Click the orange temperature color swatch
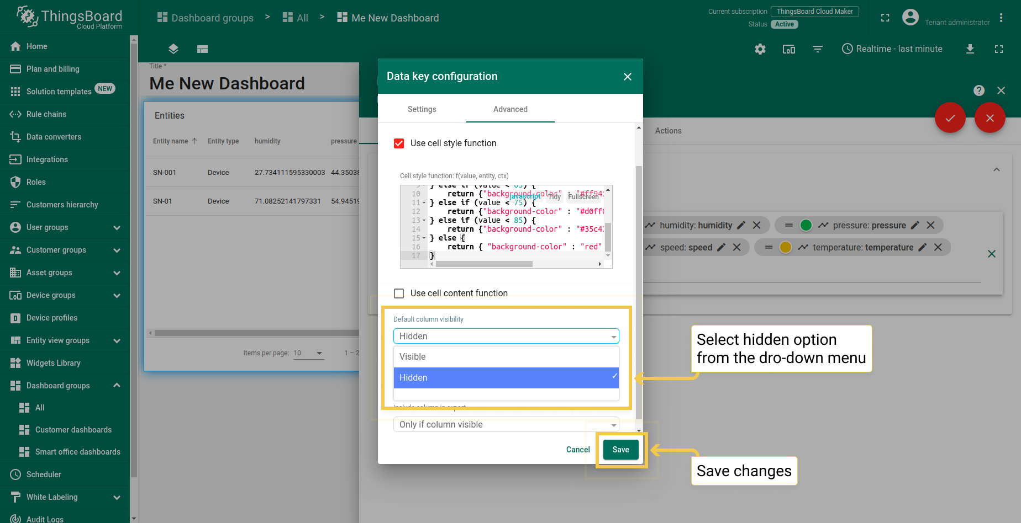The image size is (1021, 523). point(786,247)
